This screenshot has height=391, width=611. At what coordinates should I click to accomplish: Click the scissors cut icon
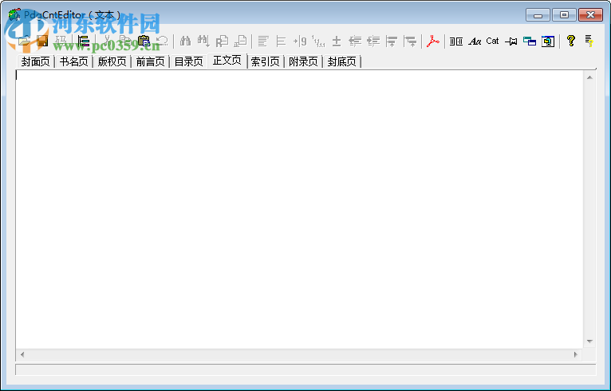click(x=107, y=41)
